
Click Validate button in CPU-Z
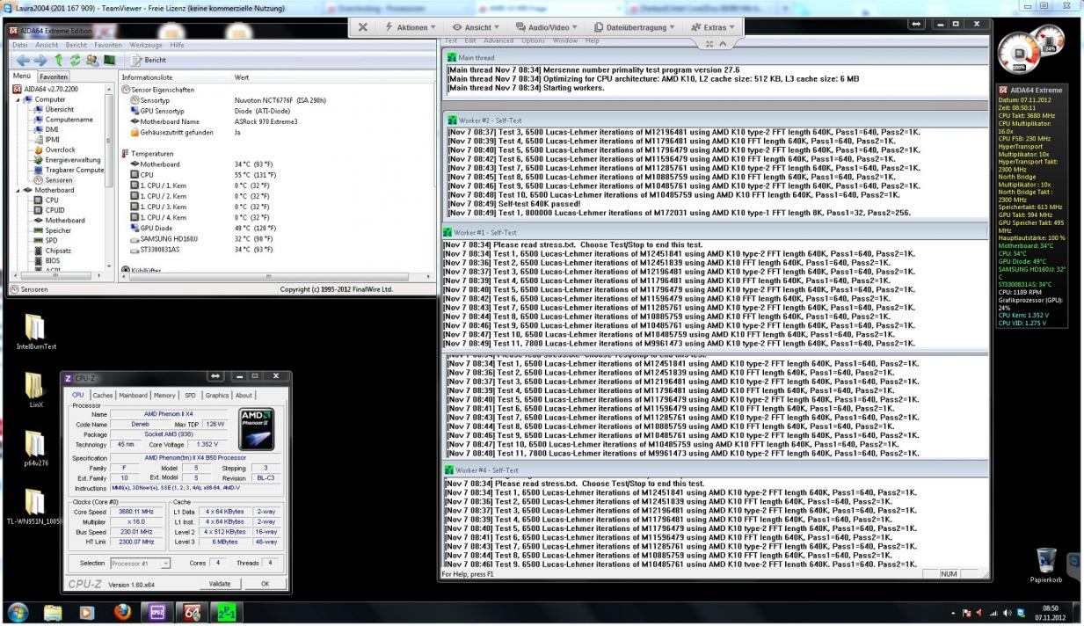pyautogui.click(x=220, y=583)
